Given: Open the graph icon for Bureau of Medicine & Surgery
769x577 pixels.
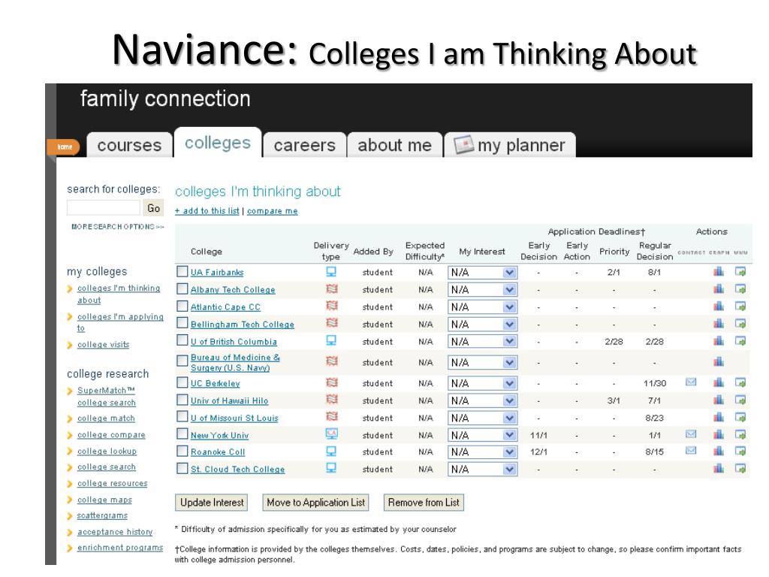Looking at the screenshot, I should (x=719, y=361).
